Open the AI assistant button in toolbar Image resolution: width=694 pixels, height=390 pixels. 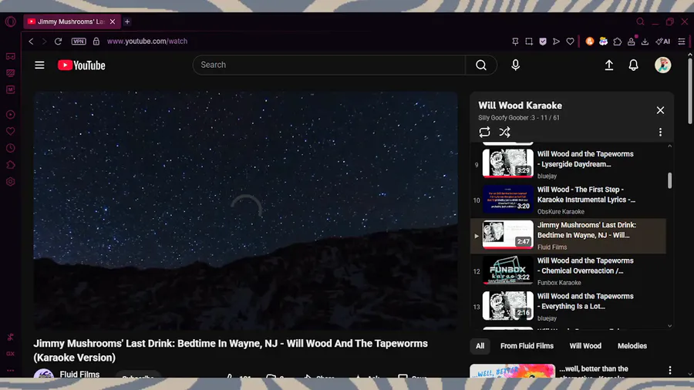(x=662, y=41)
